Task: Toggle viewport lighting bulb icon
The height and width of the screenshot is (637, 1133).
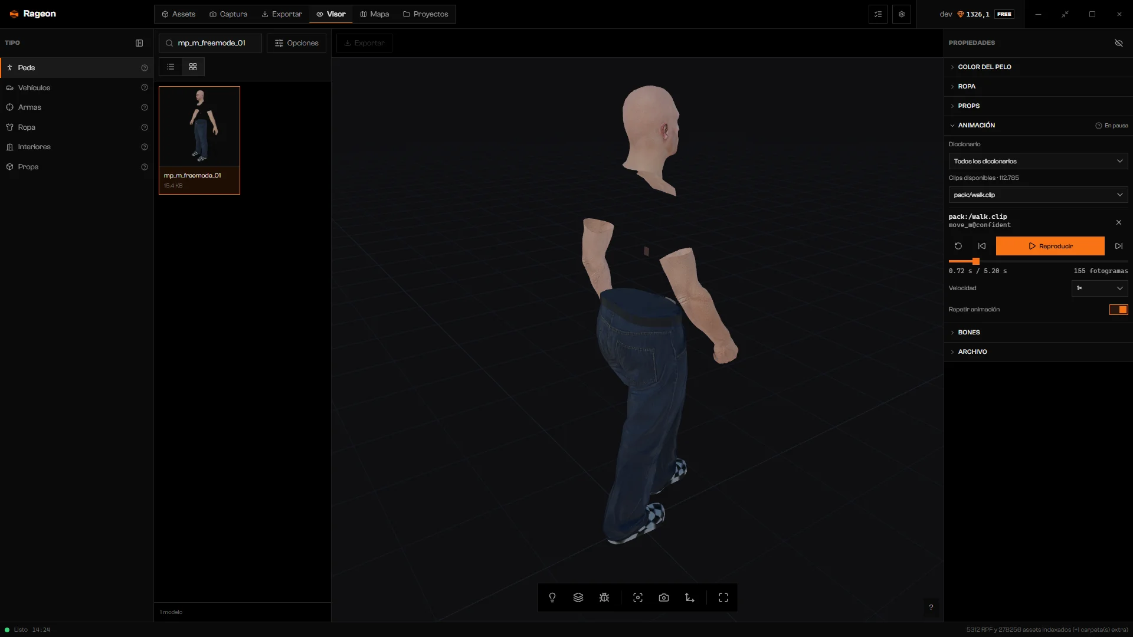Action: click(x=552, y=597)
